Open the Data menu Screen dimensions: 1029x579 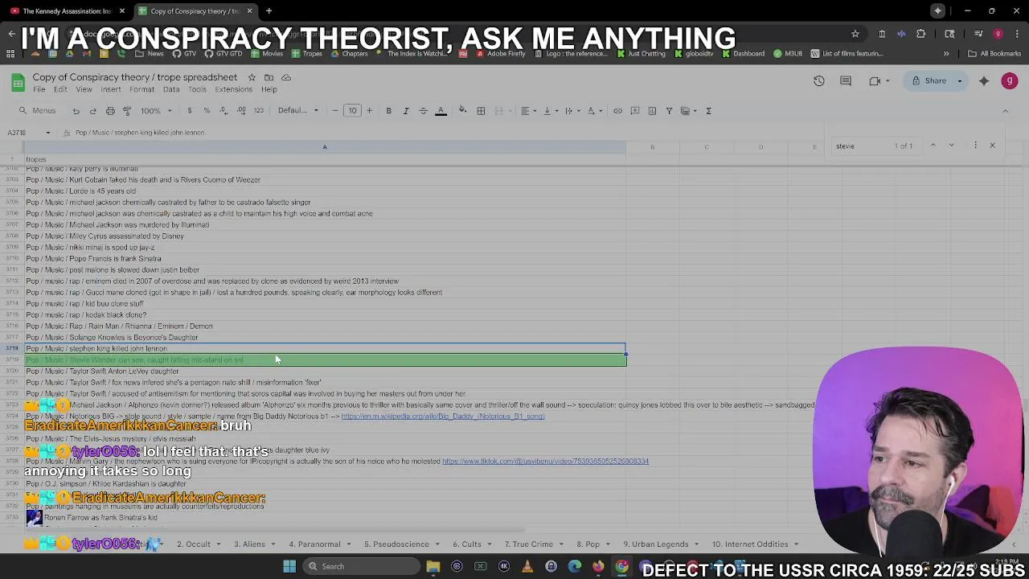(171, 89)
